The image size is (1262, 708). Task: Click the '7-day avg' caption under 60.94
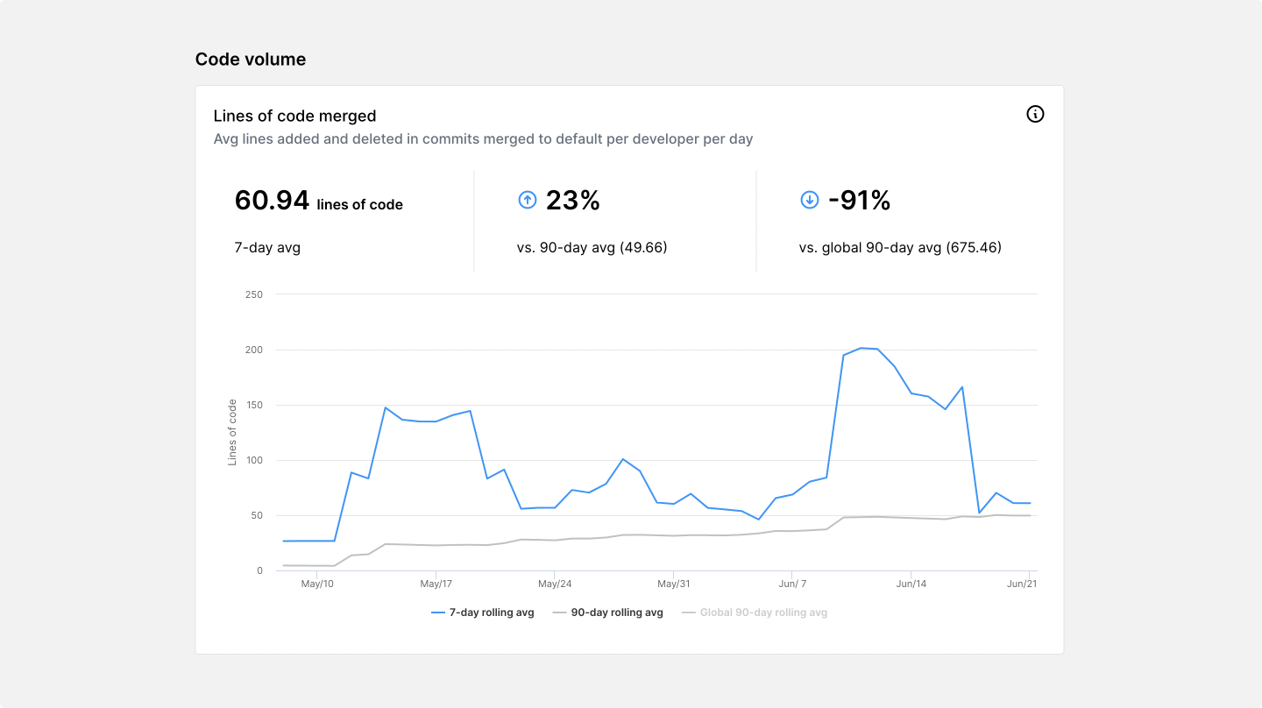[267, 248]
